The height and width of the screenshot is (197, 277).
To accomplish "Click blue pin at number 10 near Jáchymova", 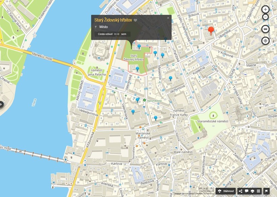I will click(171, 78).
